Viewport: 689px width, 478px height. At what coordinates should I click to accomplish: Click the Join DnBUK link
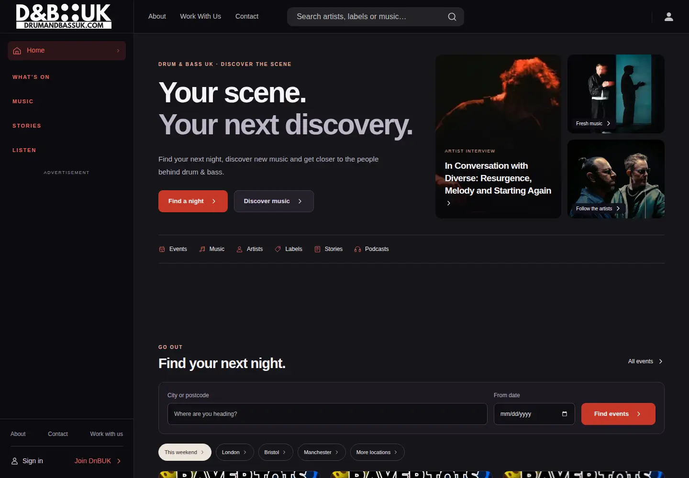pos(98,461)
